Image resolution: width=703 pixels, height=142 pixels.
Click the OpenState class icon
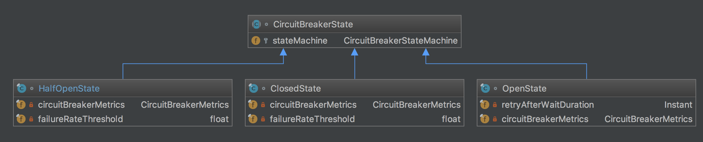(485, 88)
